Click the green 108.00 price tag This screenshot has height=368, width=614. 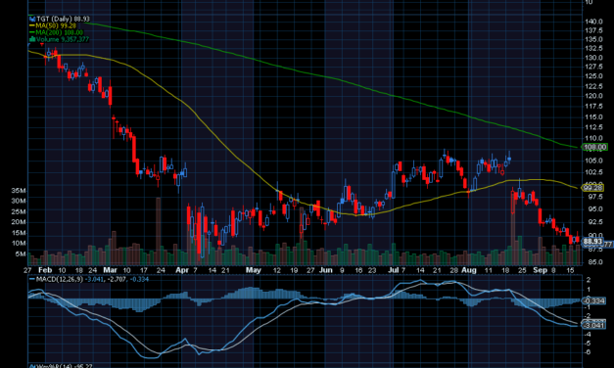tap(594, 147)
